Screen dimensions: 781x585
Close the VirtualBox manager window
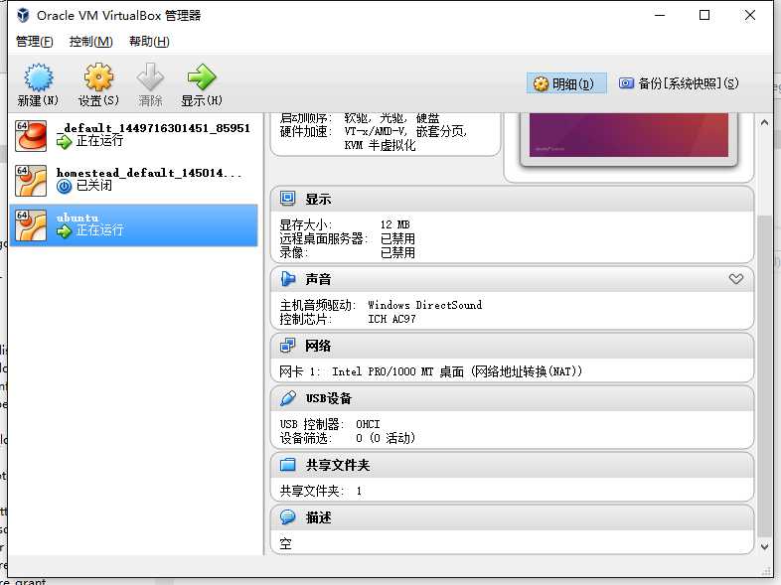pyautogui.click(x=749, y=15)
